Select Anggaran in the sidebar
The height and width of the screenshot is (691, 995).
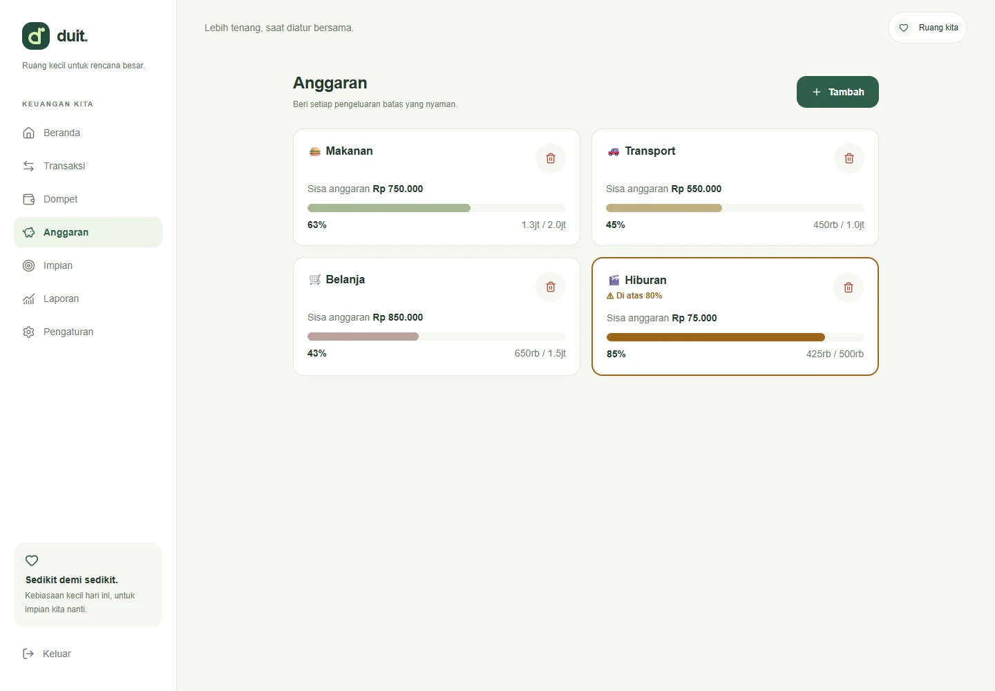click(x=88, y=232)
